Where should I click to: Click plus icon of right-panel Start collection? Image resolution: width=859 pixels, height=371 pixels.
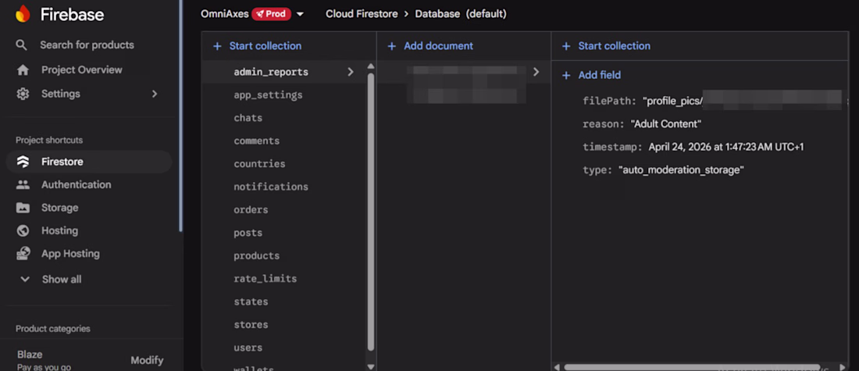pyautogui.click(x=566, y=47)
